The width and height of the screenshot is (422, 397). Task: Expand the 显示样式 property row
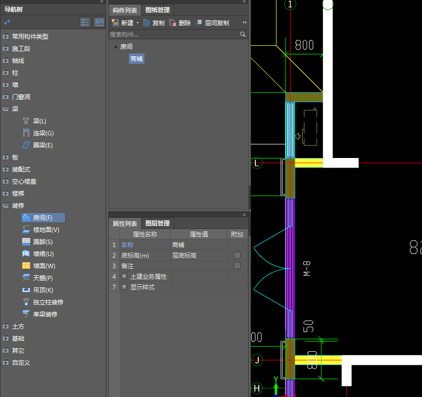[124, 287]
